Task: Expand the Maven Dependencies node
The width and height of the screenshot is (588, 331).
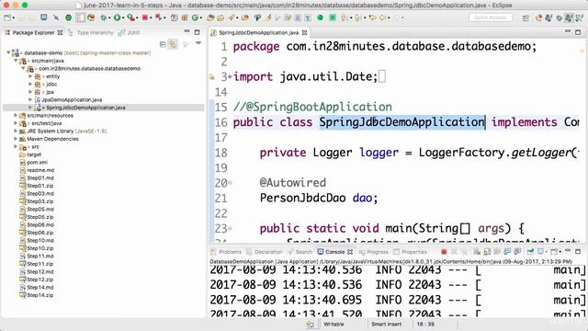Action: (16, 139)
